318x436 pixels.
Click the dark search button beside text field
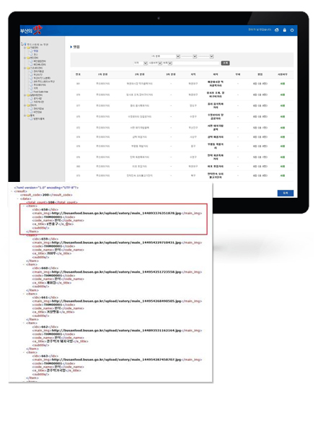225,64
